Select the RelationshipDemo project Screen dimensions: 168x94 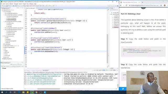[x=7, y=59]
